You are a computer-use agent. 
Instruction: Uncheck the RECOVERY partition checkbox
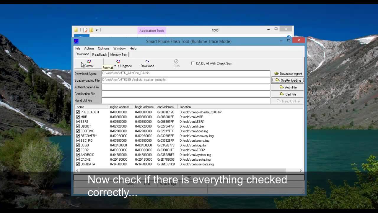[78, 136]
